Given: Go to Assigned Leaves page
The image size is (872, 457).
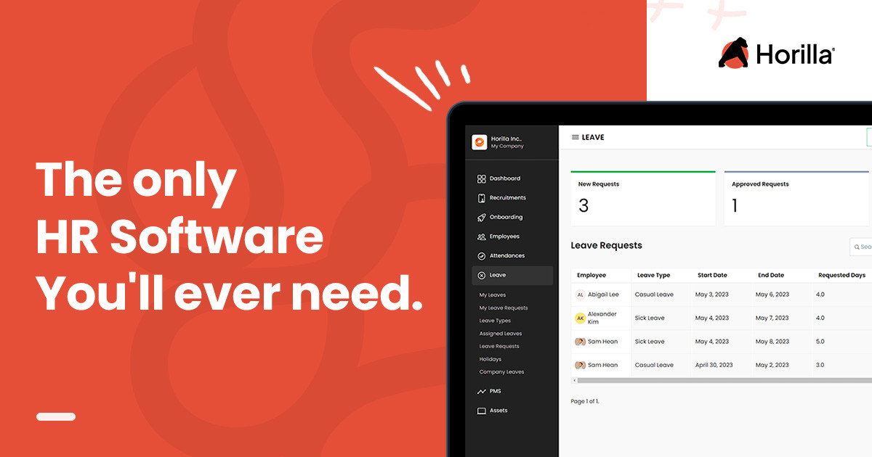Looking at the screenshot, I should coord(500,334).
